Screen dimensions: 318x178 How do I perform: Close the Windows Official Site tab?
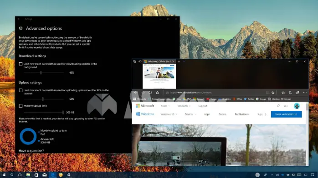(x=173, y=61)
